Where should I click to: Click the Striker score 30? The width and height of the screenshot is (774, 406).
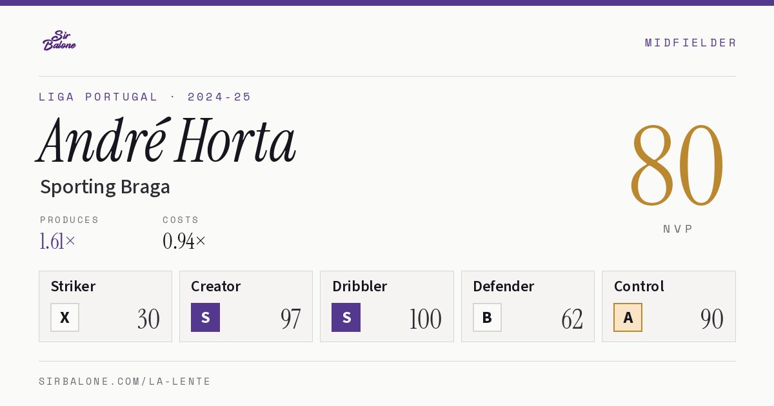coord(148,319)
